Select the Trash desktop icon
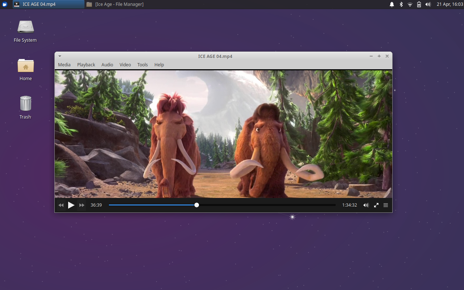This screenshot has height=290, width=464. tap(25, 107)
